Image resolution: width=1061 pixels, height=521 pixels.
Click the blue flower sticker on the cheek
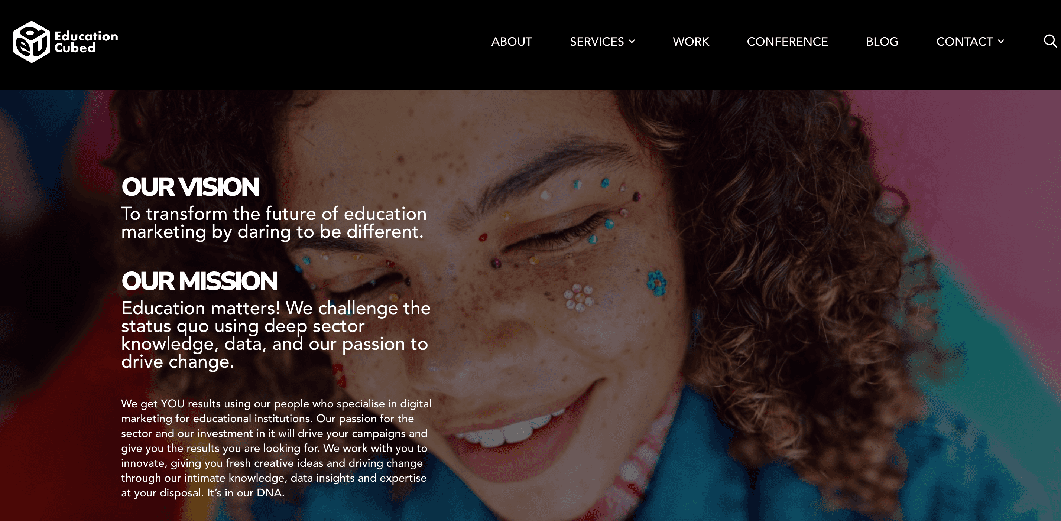656,283
